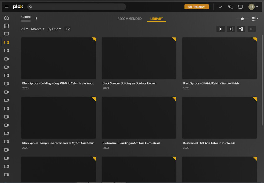The width and height of the screenshot is (264, 183).
Task: Click the Cast to device icon
Action: pos(240,7)
